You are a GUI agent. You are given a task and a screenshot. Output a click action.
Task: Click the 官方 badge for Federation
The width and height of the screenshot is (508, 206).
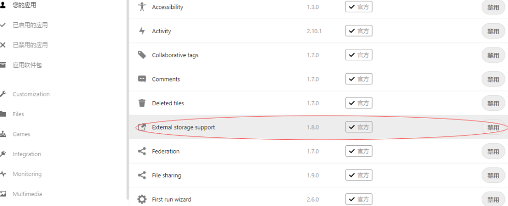tap(359, 151)
